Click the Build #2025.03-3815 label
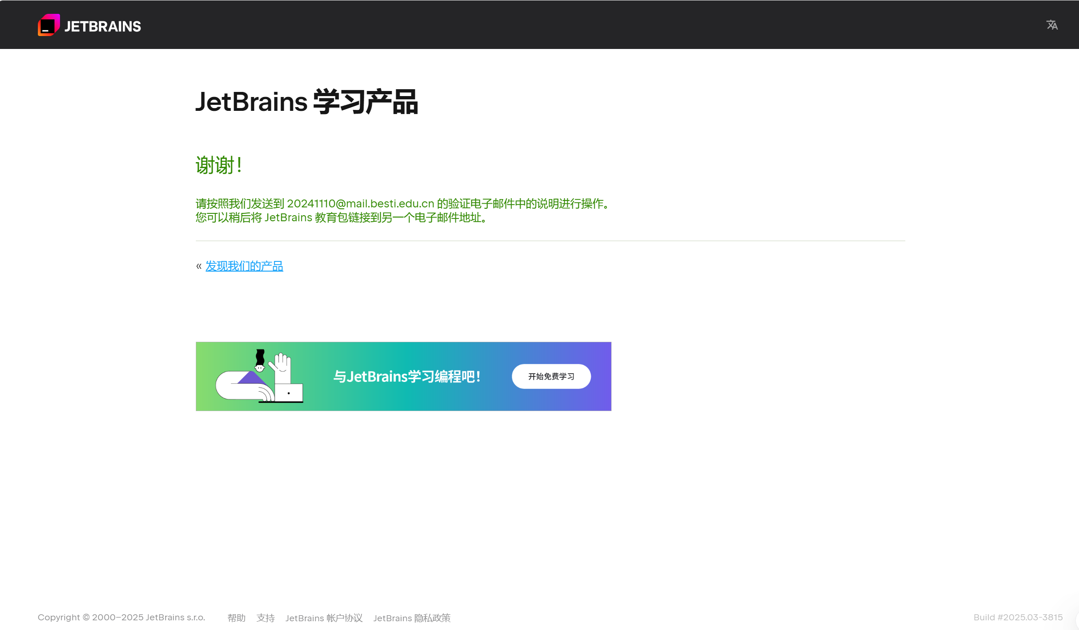The width and height of the screenshot is (1079, 630). [x=1018, y=618]
